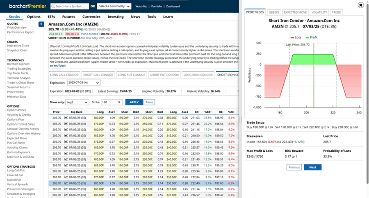Collapse the left sidebar with the blue arrow
369x198 pixels.
pos(41,24)
